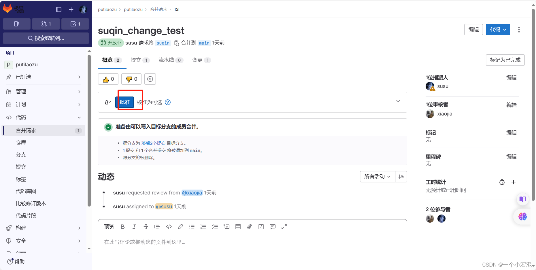The image size is (536, 270).
Task: Apply italic formatting in comment toolbar
Action: (134, 227)
